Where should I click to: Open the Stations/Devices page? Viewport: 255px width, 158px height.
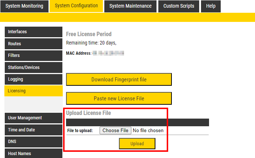tap(33, 68)
